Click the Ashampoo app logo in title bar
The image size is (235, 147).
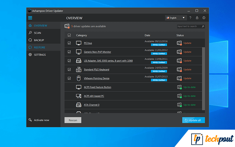(x=29, y=11)
